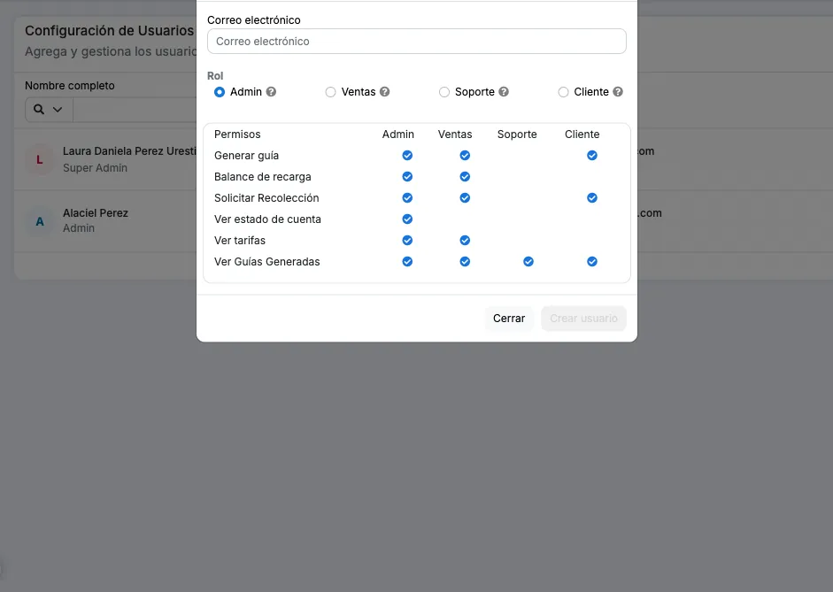
Task: Click the Generar guía checkmark in Admin column
Action: tap(407, 156)
